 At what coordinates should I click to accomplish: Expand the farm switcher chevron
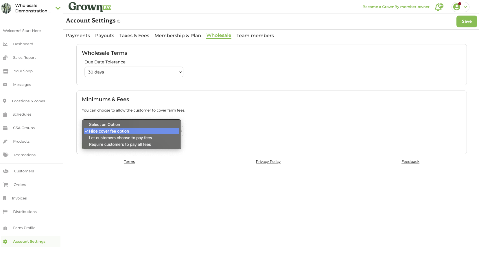pos(58,8)
